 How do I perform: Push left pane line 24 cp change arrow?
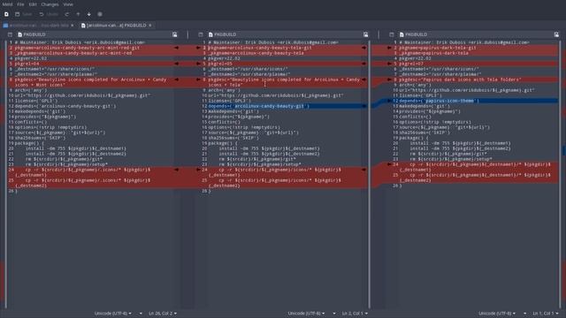tap(177, 170)
